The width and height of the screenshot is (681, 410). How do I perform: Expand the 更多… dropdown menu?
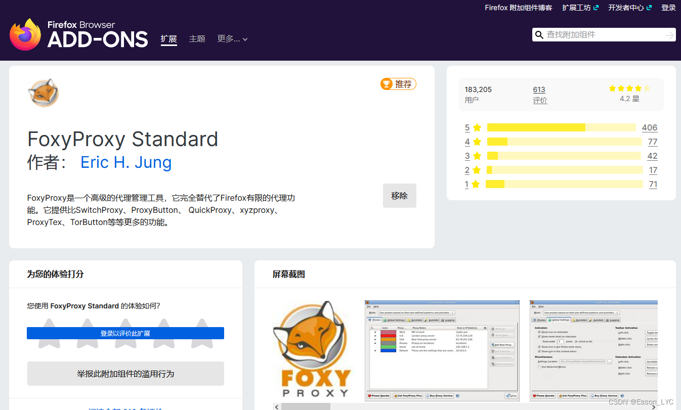[x=232, y=39]
